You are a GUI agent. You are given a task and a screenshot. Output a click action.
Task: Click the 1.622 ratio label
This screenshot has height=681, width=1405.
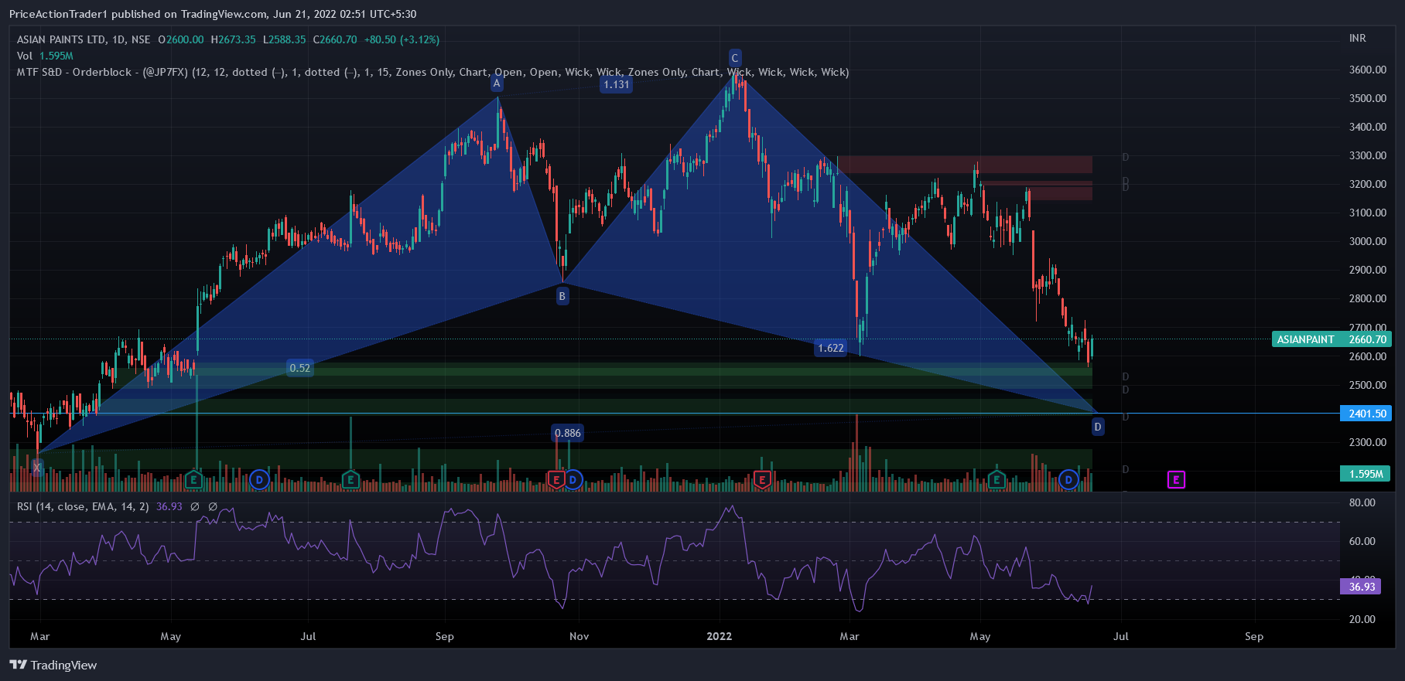click(x=831, y=348)
